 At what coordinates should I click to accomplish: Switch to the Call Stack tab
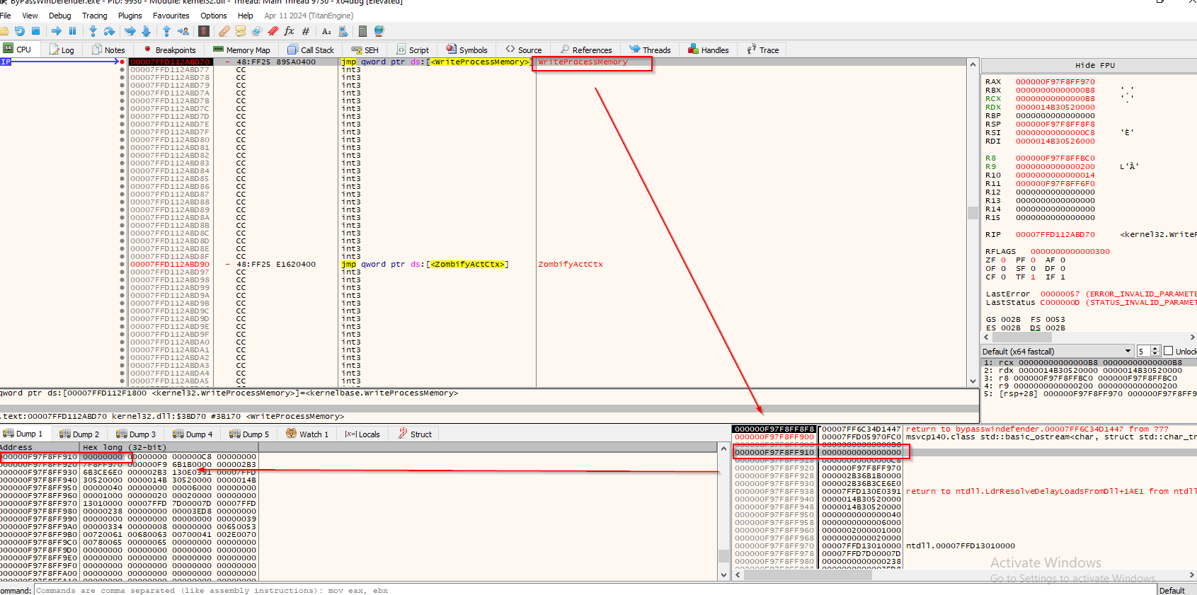(x=311, y=50)
